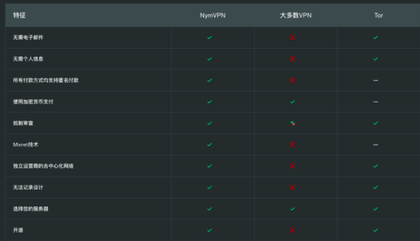The height and width of the screenshot is (241, 420).
Task: Select the Tor column header
Action: pyautogui.click(x=379, y=16)
